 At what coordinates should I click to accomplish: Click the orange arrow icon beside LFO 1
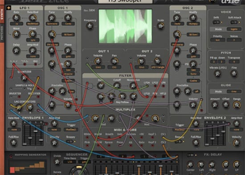[x=8, y=8]
